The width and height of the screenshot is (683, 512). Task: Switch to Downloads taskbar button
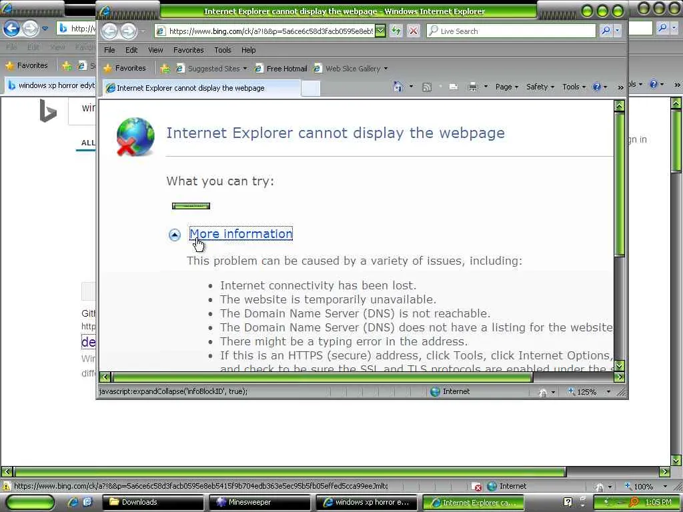click(153, 502)
